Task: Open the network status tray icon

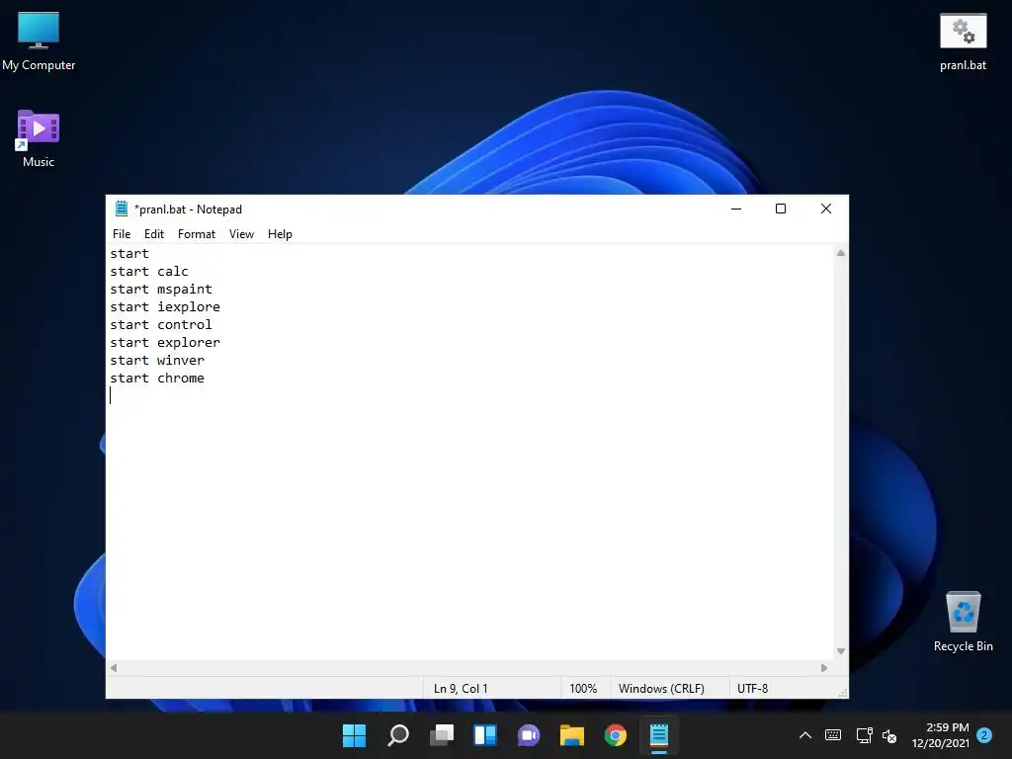Action: pyautogui.click(x=864, y=735)
